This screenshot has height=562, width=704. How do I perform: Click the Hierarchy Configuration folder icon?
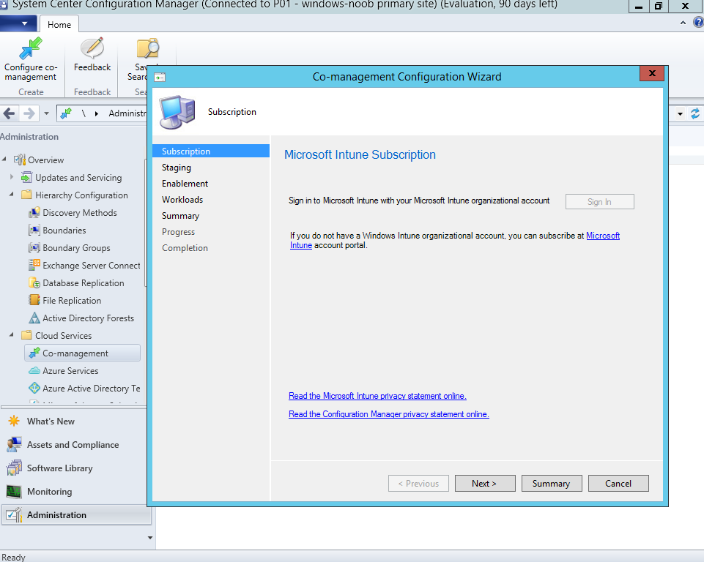(x=27, y=195)
